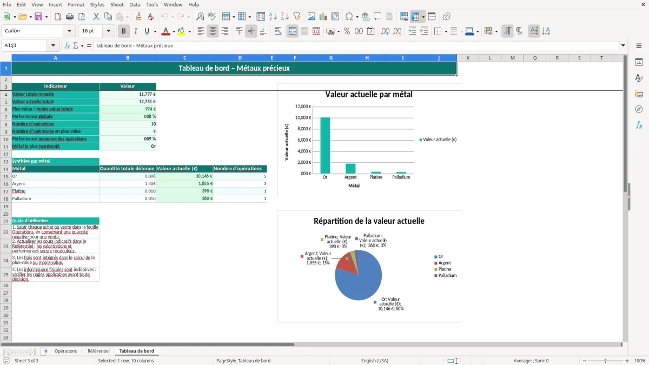
Task: Toggle Align Right alignment
Action: pos(224,31)
